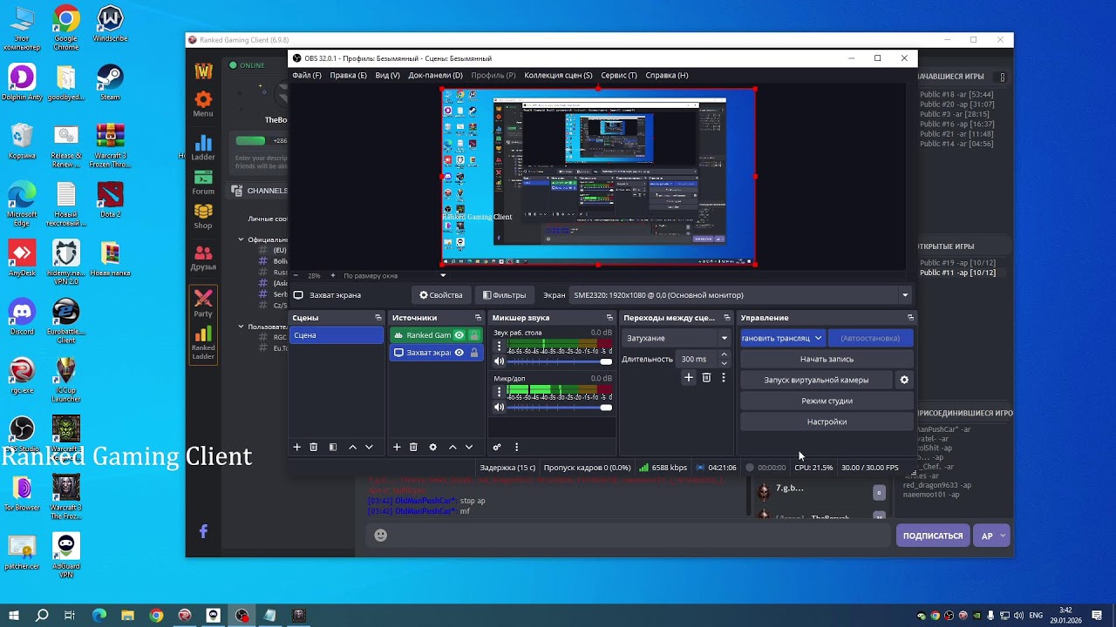
Task: Move the scene down in Сцены panel
Action: (369, 447)
